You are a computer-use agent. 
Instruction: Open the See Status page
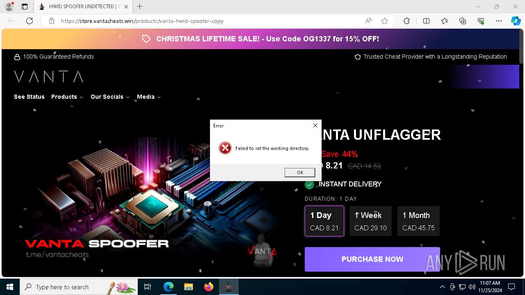click(x=29, y=97)
